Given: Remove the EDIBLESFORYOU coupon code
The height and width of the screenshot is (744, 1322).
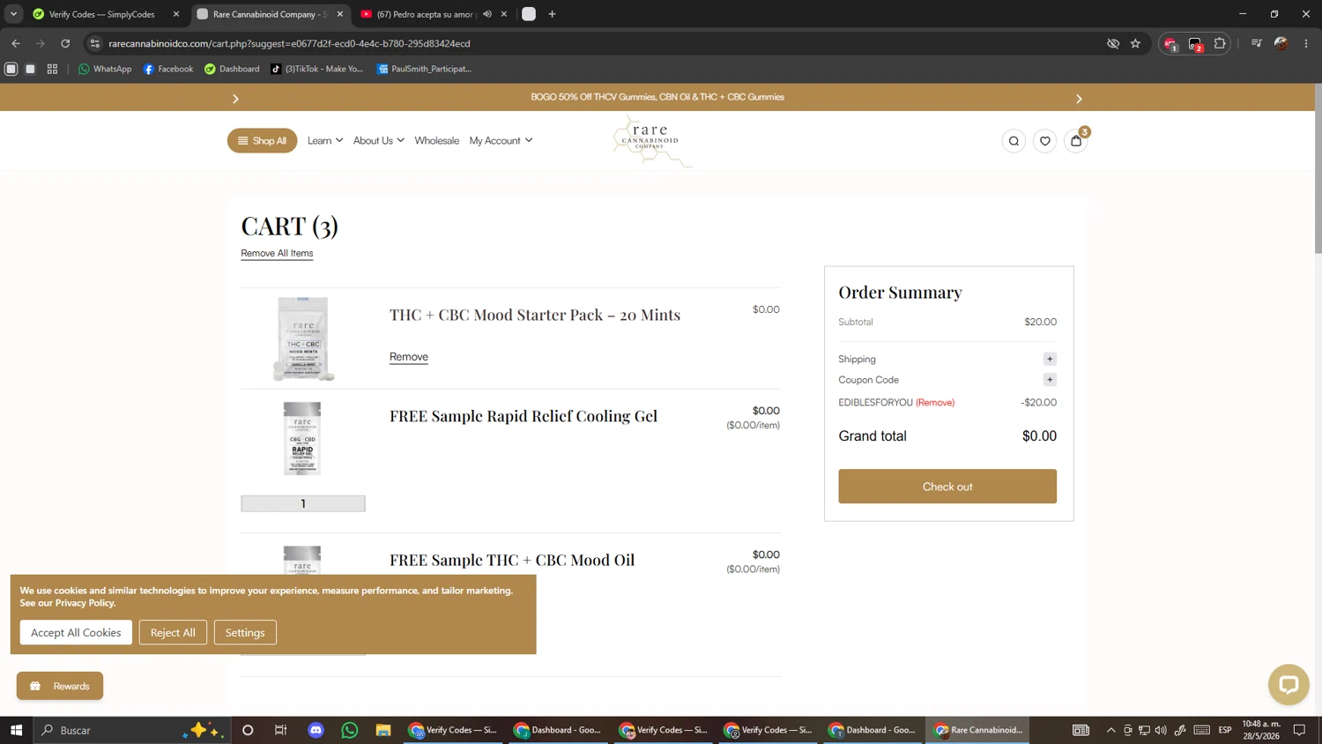Looking at the screenshot, I should point(935,403).
